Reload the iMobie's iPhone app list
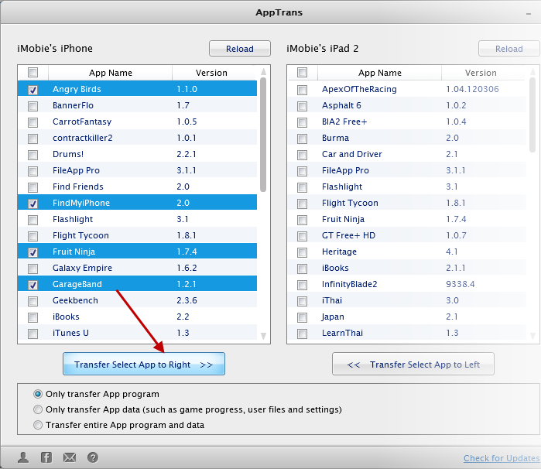This screenshot has height=469, width=541. coord(240,49)
